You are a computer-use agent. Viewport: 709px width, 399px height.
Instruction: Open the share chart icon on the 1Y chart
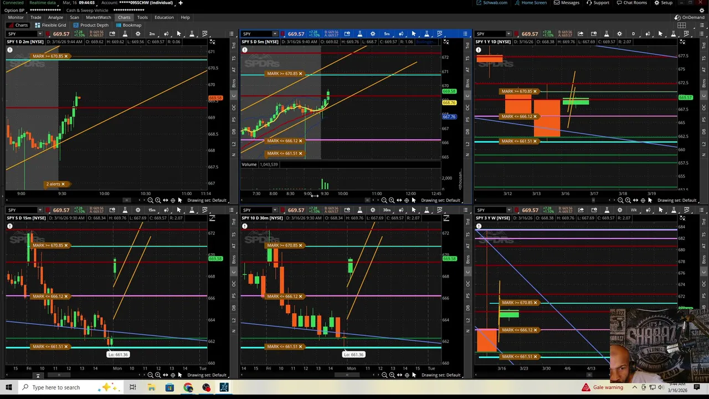[x=580, y=34]
